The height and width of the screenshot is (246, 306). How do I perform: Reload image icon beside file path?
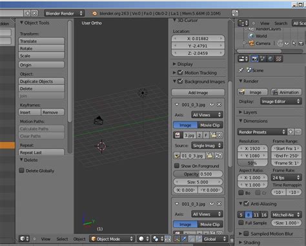pyautogui.click(x=218, y=156)
